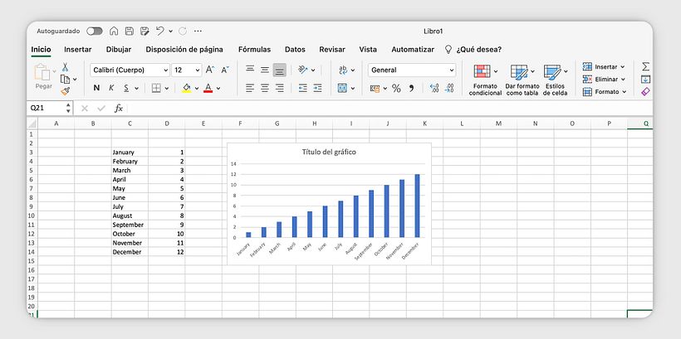
Task: Apply comma thousands separator style
Action: [x=411, y=89]
